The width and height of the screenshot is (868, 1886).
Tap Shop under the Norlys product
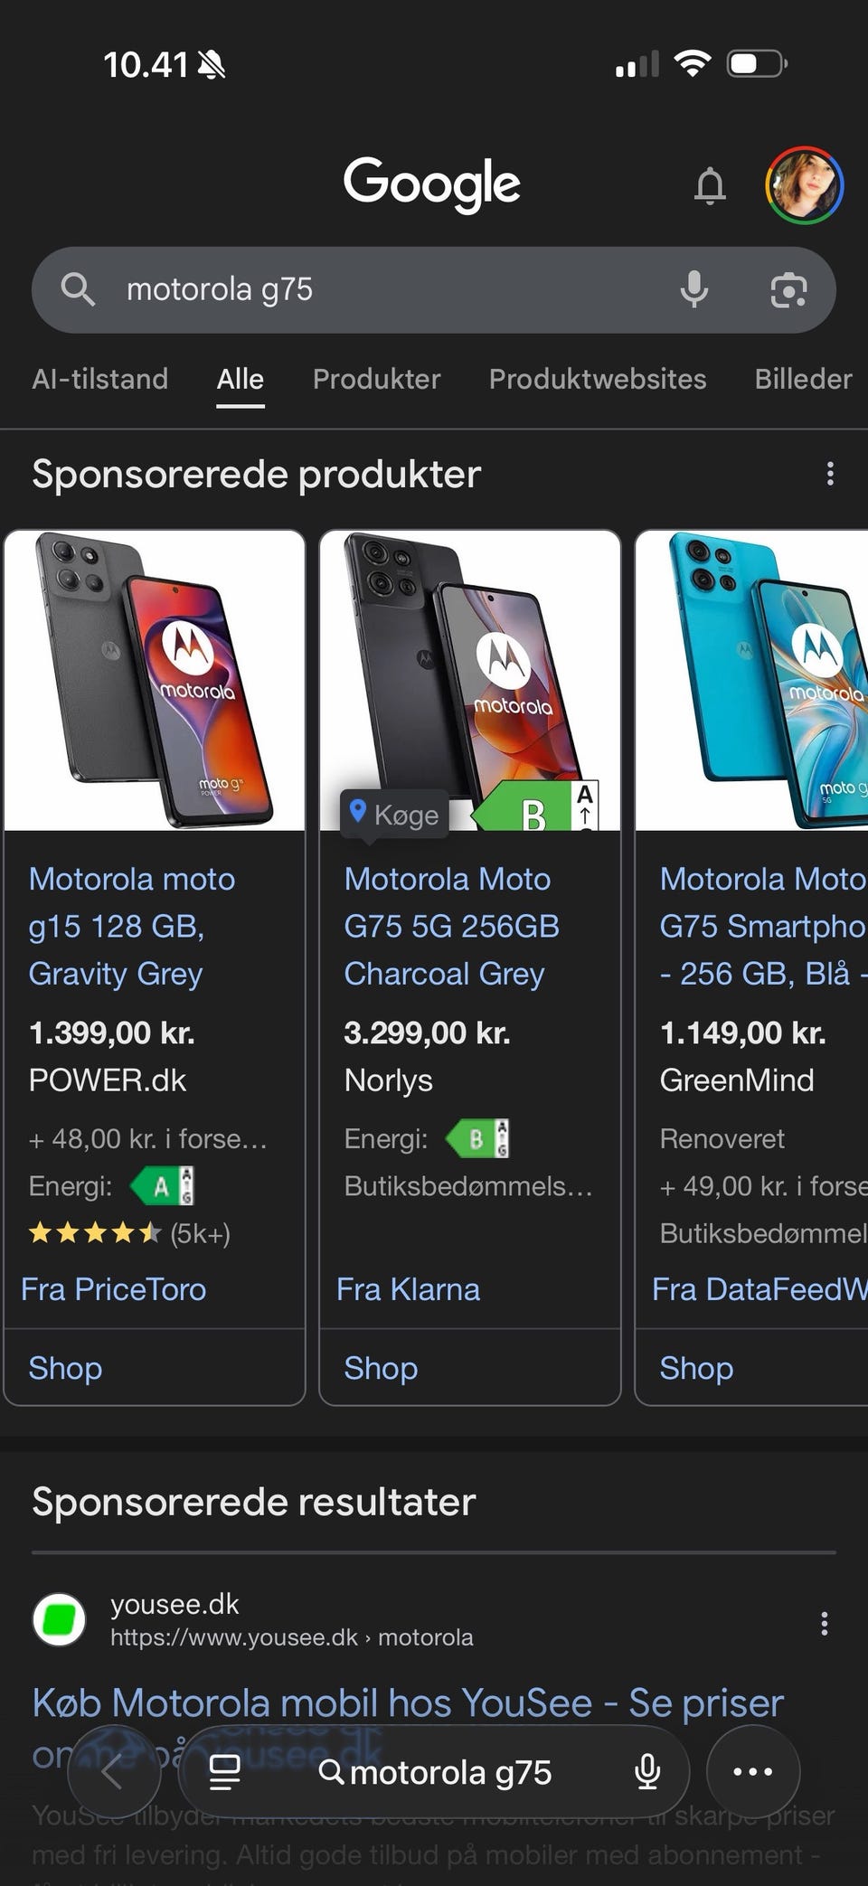click(x=381, y=1368)
